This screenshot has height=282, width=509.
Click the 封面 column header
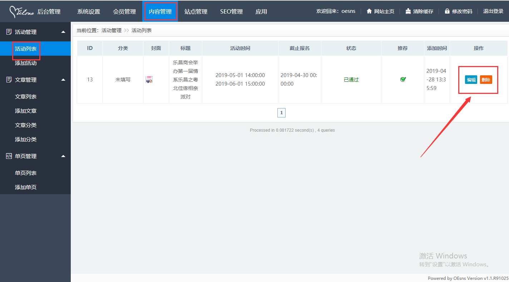click(156, 48)
